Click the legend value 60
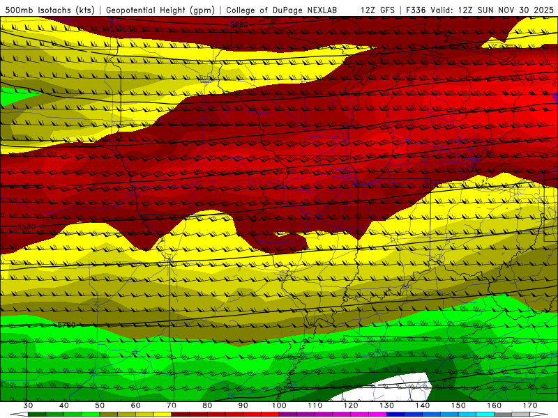558x418 pixels. pos(135,405)
